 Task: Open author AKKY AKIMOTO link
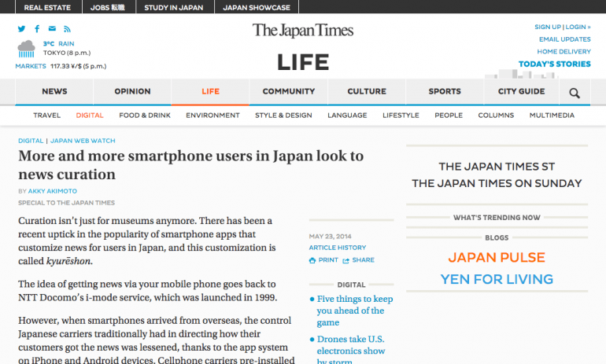pos(53,191)
